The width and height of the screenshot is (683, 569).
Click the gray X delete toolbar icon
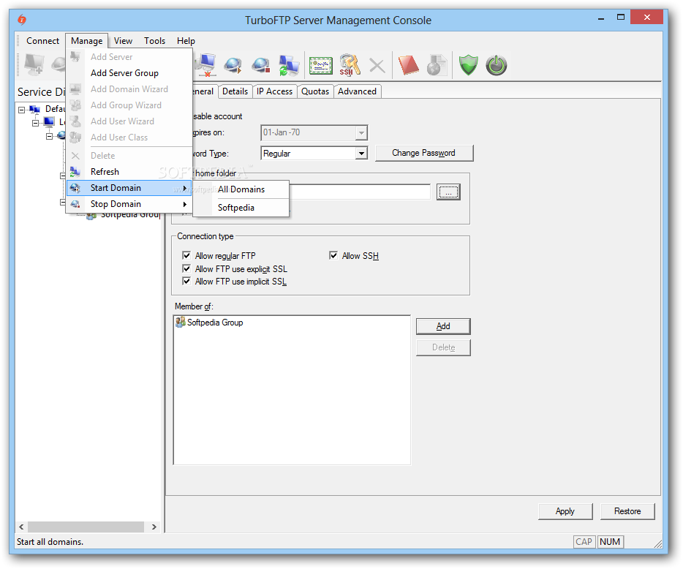377,66
